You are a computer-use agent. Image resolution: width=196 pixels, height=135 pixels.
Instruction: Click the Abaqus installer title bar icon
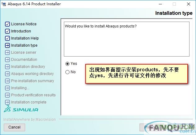click(4, 4)
